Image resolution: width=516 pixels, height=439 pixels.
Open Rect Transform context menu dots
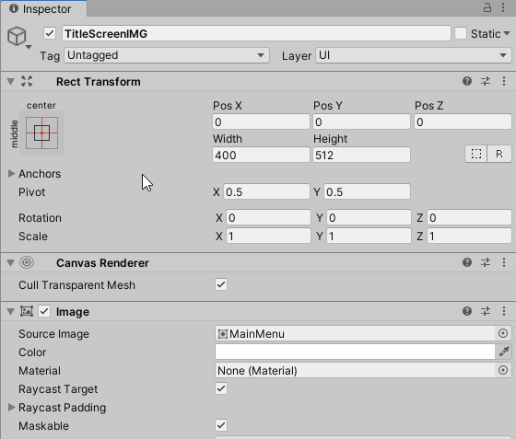[x=504, y=81]
